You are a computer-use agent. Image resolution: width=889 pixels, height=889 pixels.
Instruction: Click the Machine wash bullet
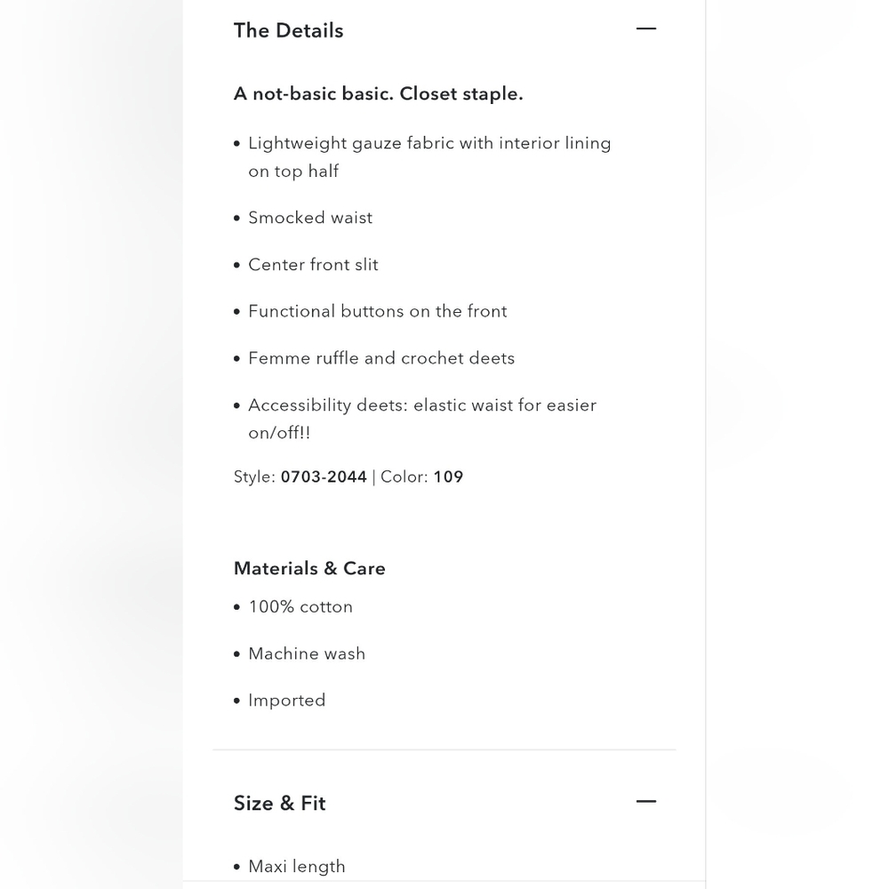click(307, 653)
